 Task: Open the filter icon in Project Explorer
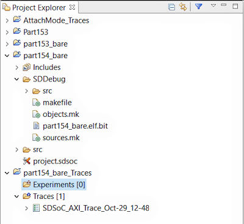tap(199, 7)
